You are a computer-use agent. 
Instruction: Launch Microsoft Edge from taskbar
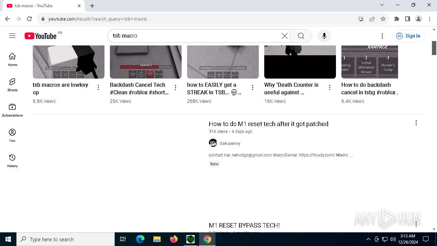(140, 239)
